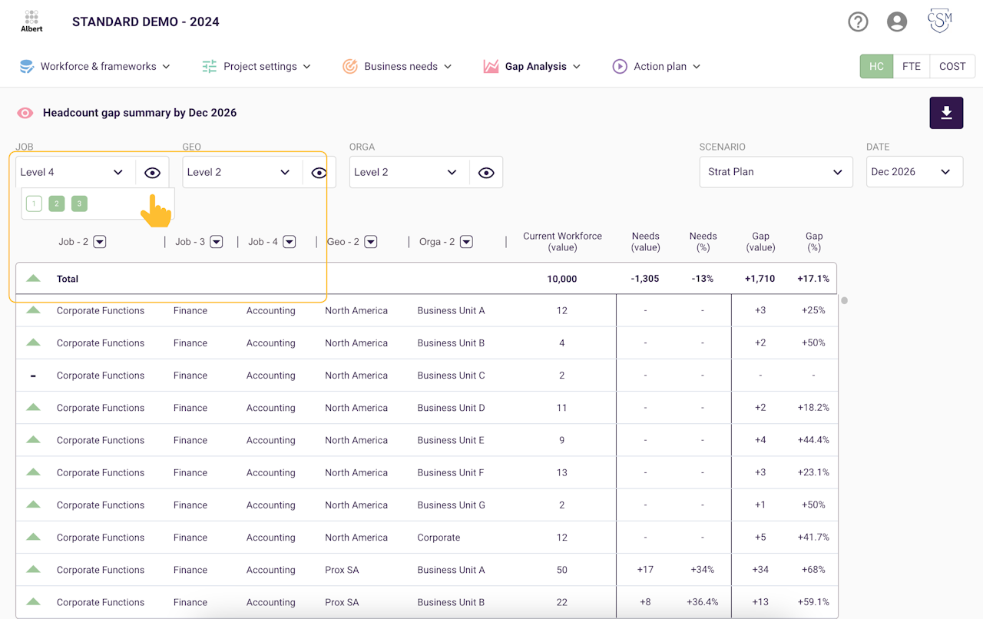983x619 pixels.
Task: Toggle the job level 1 checkbox
Action: 34,204
